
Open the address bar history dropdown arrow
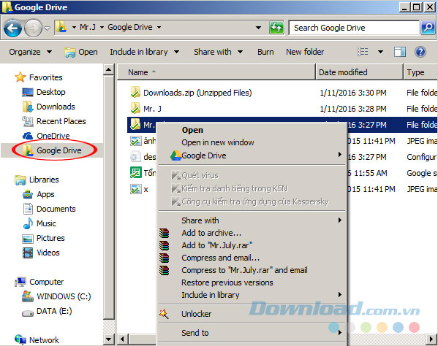click(x=259, y=27)
